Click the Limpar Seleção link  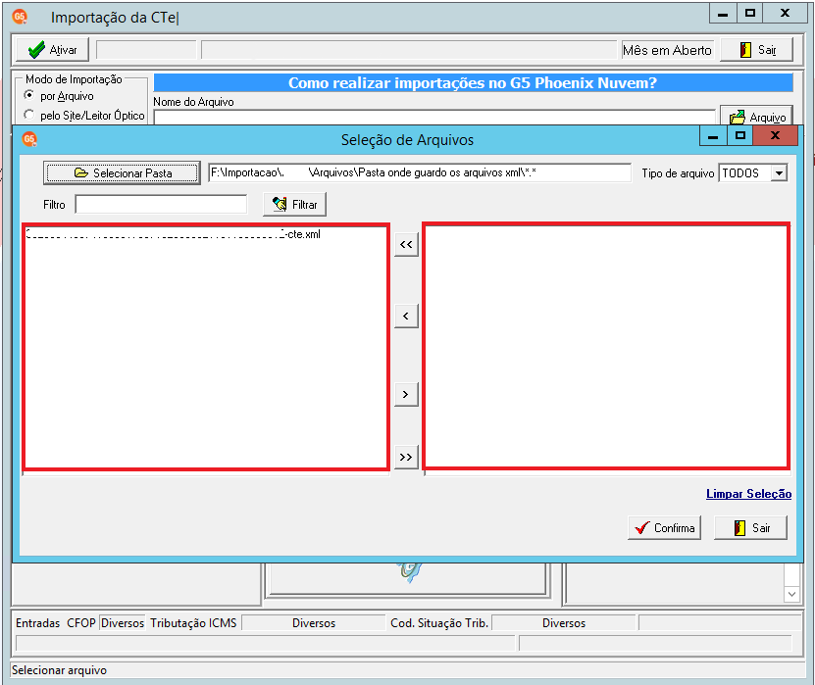748,494
